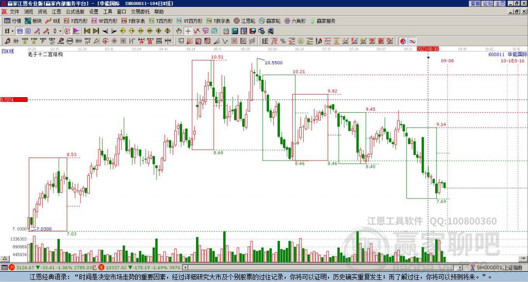Screen dimensions: 528x282
Task: Open the 六角形 hexagon tool
Action: pyautogui.click(x=295, y=21)
